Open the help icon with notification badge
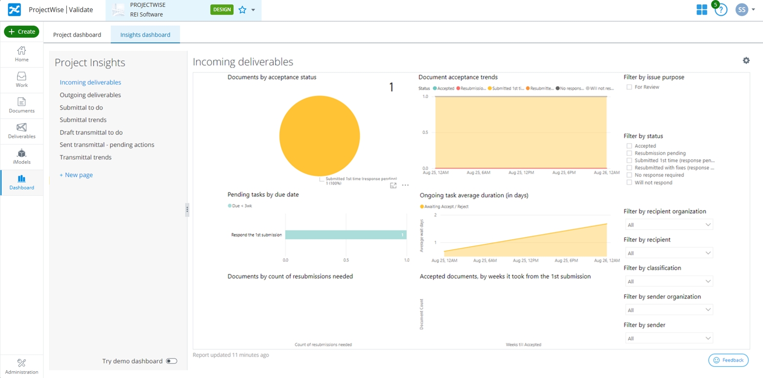 click(x=721, y=9)
